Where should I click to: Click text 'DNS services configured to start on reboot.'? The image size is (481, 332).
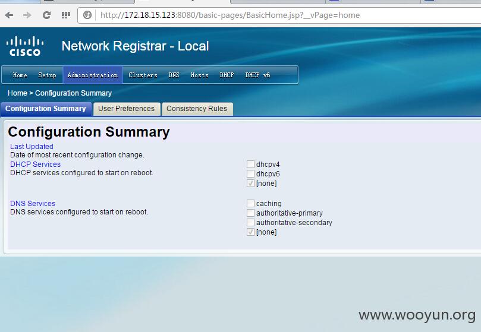tap(79, 212)
